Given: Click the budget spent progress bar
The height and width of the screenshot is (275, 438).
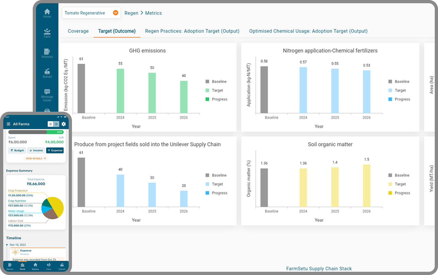Looking at the screenshot, I should click(36, 132).
